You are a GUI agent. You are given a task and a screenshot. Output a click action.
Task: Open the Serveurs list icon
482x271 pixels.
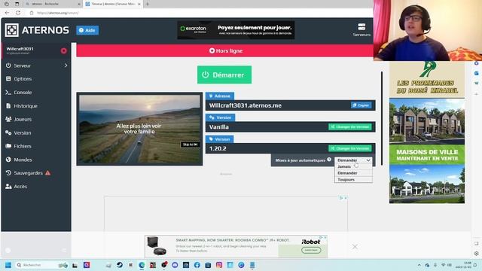361,30
